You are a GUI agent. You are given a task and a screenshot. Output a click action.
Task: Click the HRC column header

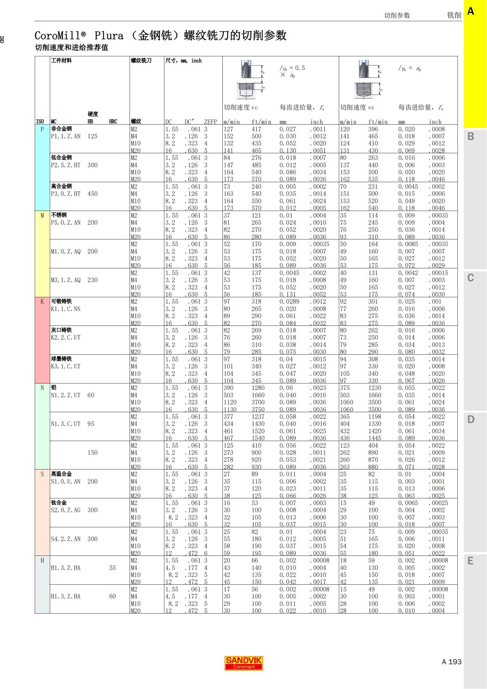[x=113, y=122]
